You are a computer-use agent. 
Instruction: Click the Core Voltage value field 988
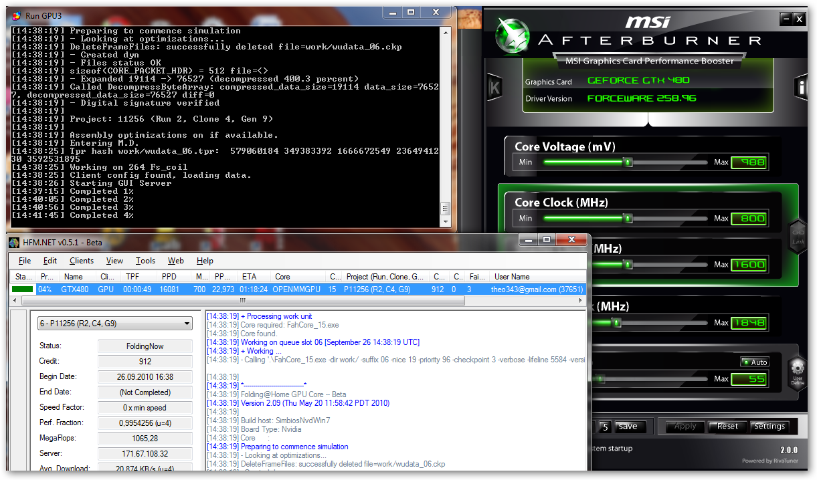coord(749,162)
